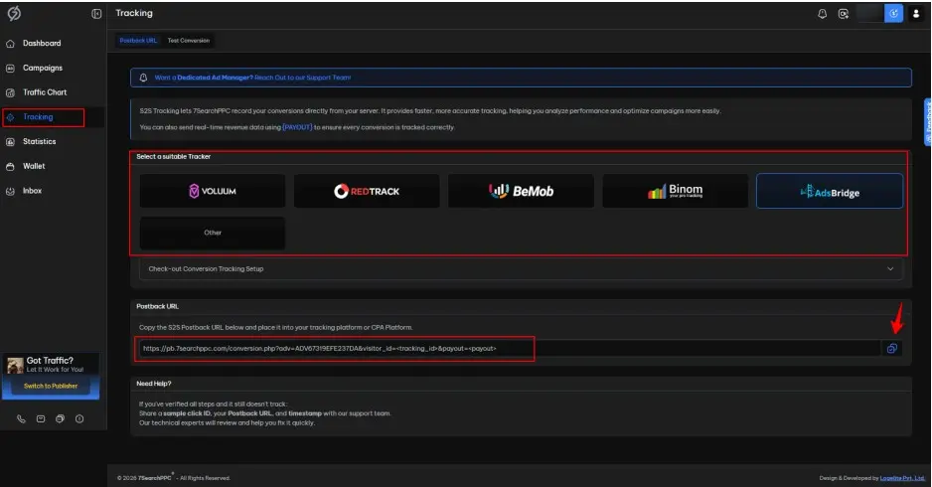Click the 7SearchPPC logo icon

click(14, 13)
